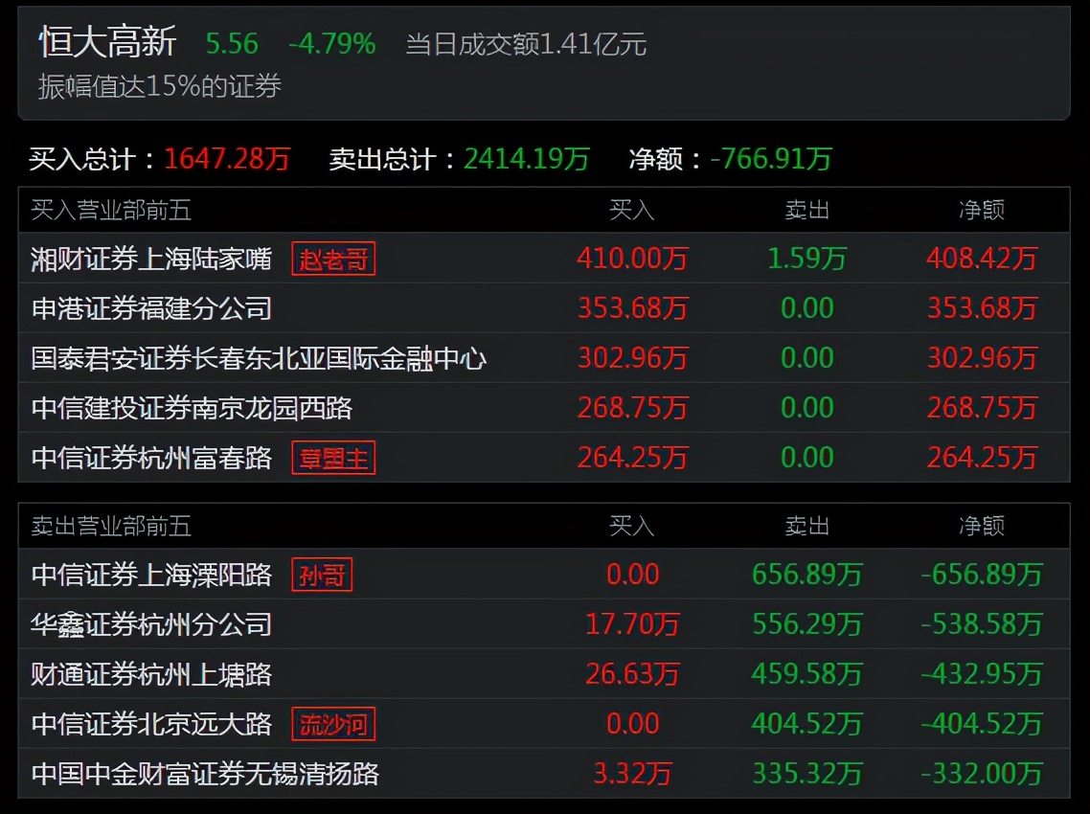Click 卖出 column header in sell table
1090x814 pixels.
coord(807,526)
